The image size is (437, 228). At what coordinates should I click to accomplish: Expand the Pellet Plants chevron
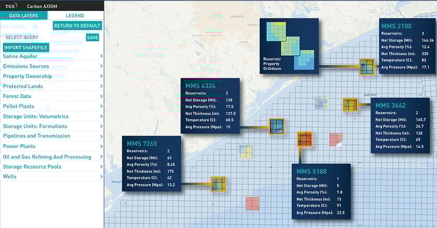(101, 106)
